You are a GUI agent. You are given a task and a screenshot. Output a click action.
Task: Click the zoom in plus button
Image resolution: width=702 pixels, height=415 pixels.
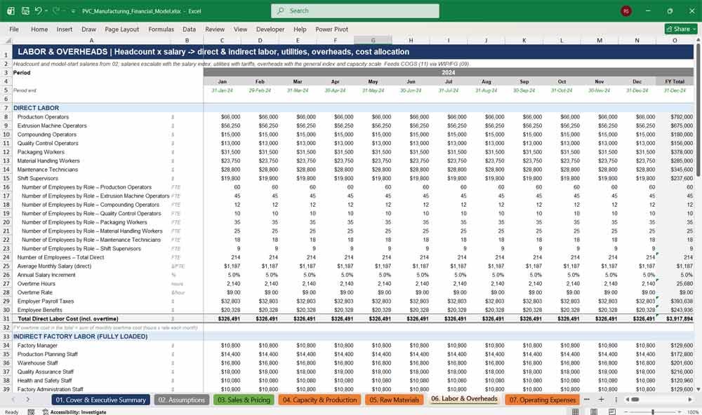pos(680,412)
